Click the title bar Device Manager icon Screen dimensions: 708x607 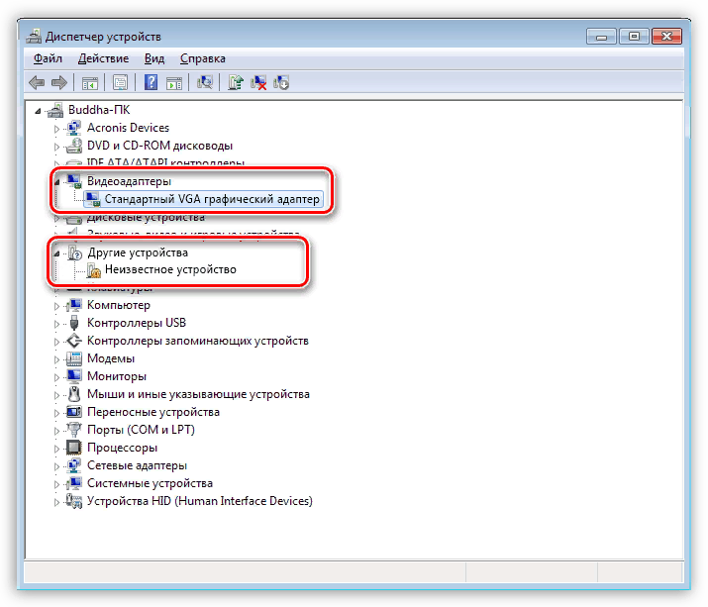point(34,36)
